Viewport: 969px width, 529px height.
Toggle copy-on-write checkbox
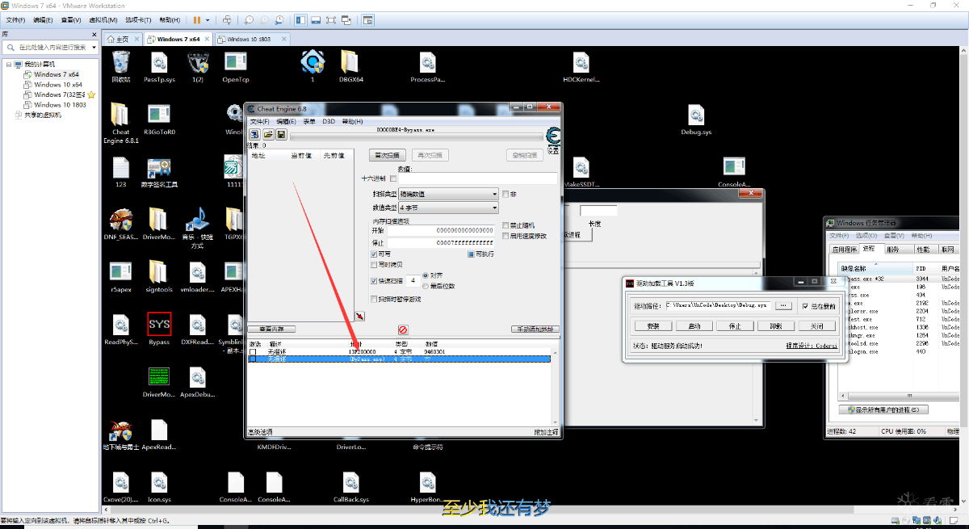pos(374,264)
